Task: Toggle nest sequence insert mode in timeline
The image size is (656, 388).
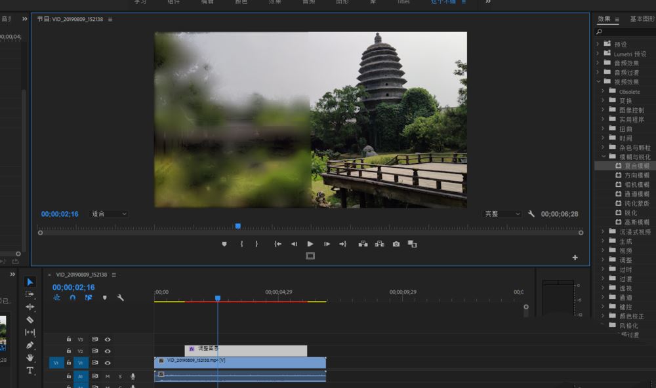Action: click(x=57, y=298)
